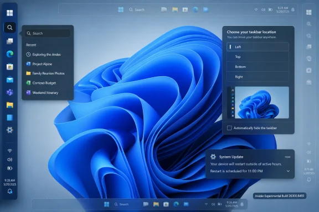Viewport: 319px width, 212px height.
Task: Click Search box on the top taskbar
Action: 137,9
